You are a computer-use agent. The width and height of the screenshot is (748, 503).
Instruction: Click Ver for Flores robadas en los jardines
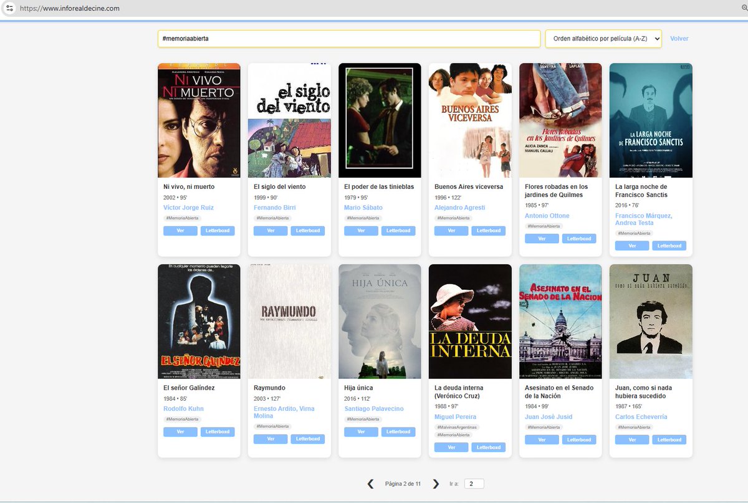(542, 239)
